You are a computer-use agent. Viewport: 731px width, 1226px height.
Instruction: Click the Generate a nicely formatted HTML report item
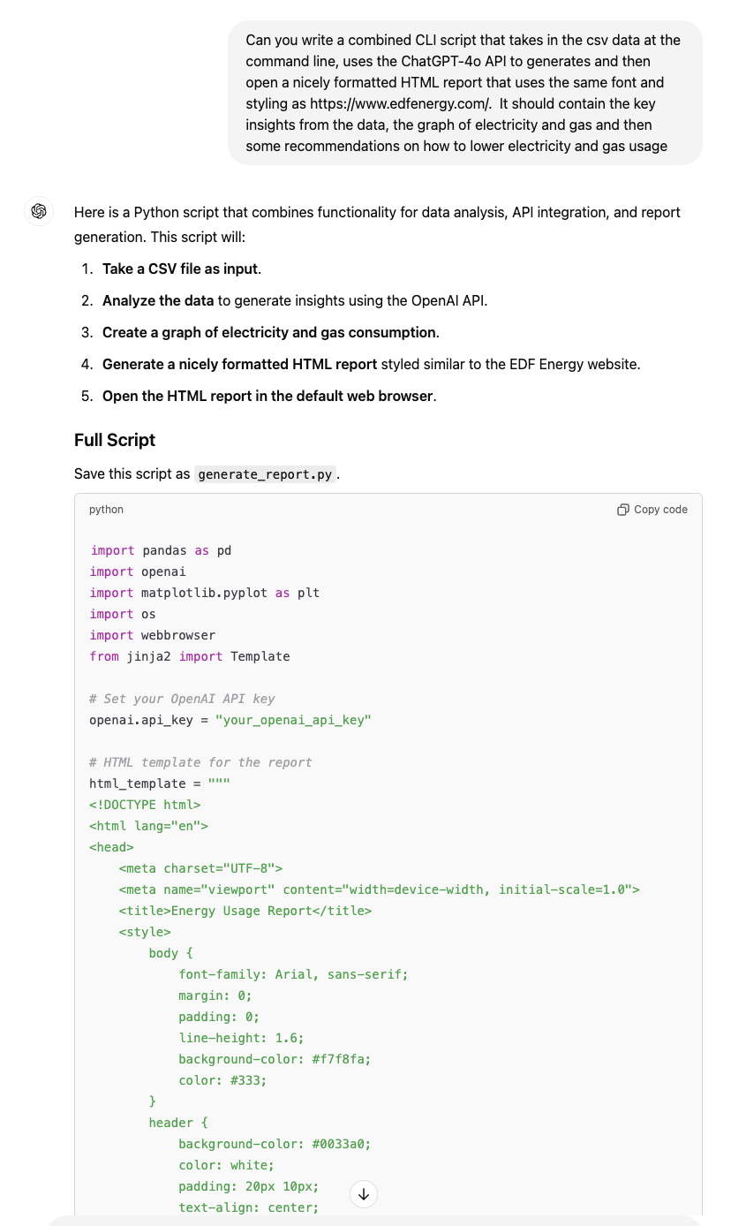(240, 364)
